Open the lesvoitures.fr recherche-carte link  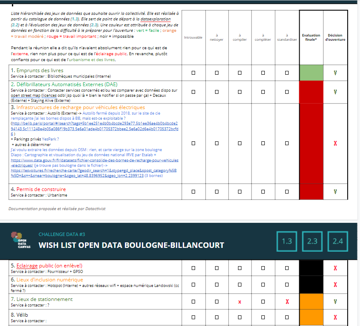(x=94, y=173)
